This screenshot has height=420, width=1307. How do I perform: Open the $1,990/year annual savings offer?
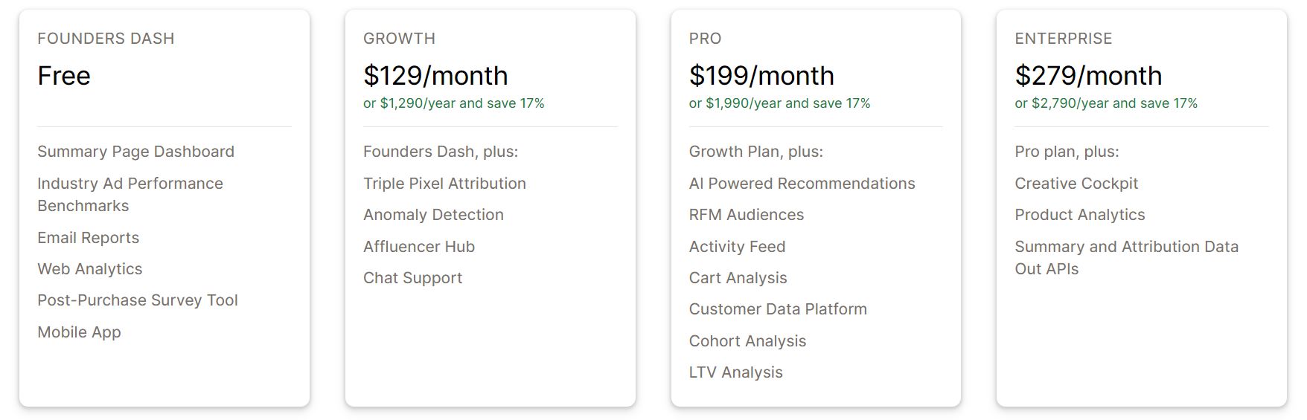coord(779,103)
